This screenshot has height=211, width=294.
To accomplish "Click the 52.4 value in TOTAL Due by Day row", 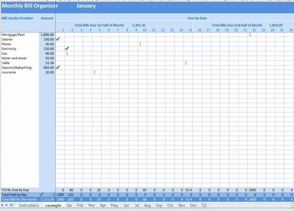I will tap(189, 190).
